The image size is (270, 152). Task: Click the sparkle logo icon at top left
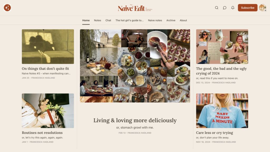pos(7,8)
